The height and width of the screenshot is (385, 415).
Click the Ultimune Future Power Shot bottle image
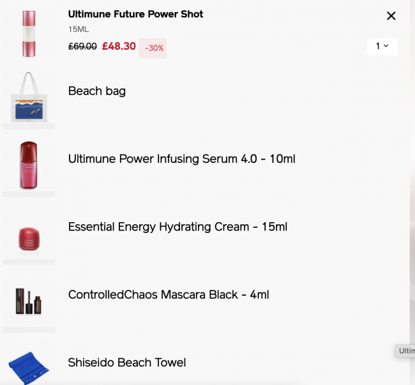tap(29, 34)
